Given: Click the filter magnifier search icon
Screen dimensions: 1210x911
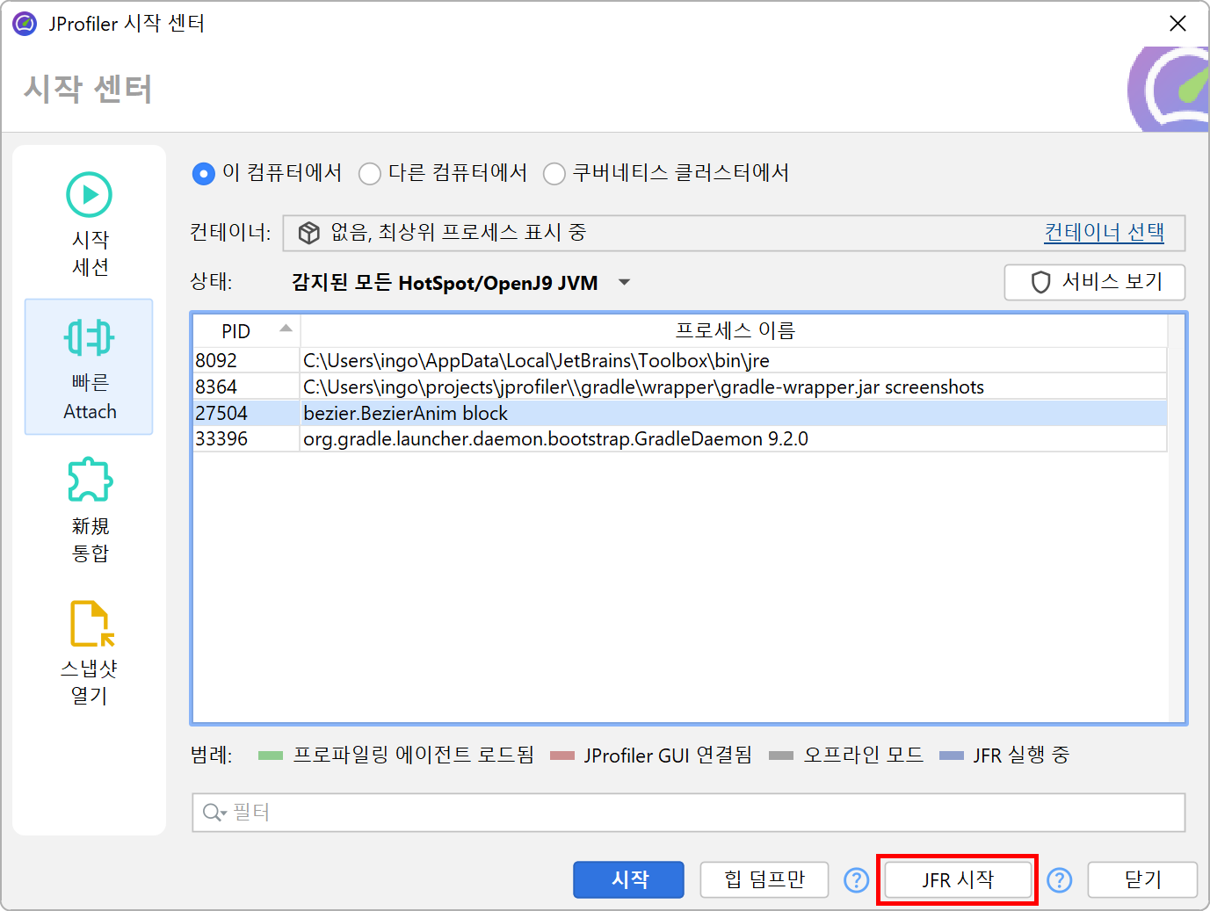Looking at the screenshot, I should (x=213, y=813).
